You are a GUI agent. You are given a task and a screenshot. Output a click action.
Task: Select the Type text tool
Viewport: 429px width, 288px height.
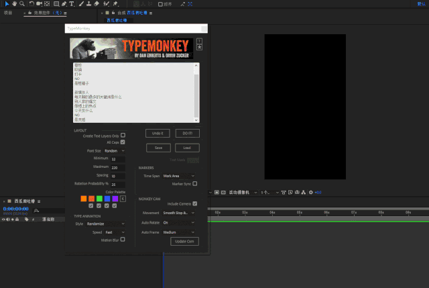tap(72, 4)
